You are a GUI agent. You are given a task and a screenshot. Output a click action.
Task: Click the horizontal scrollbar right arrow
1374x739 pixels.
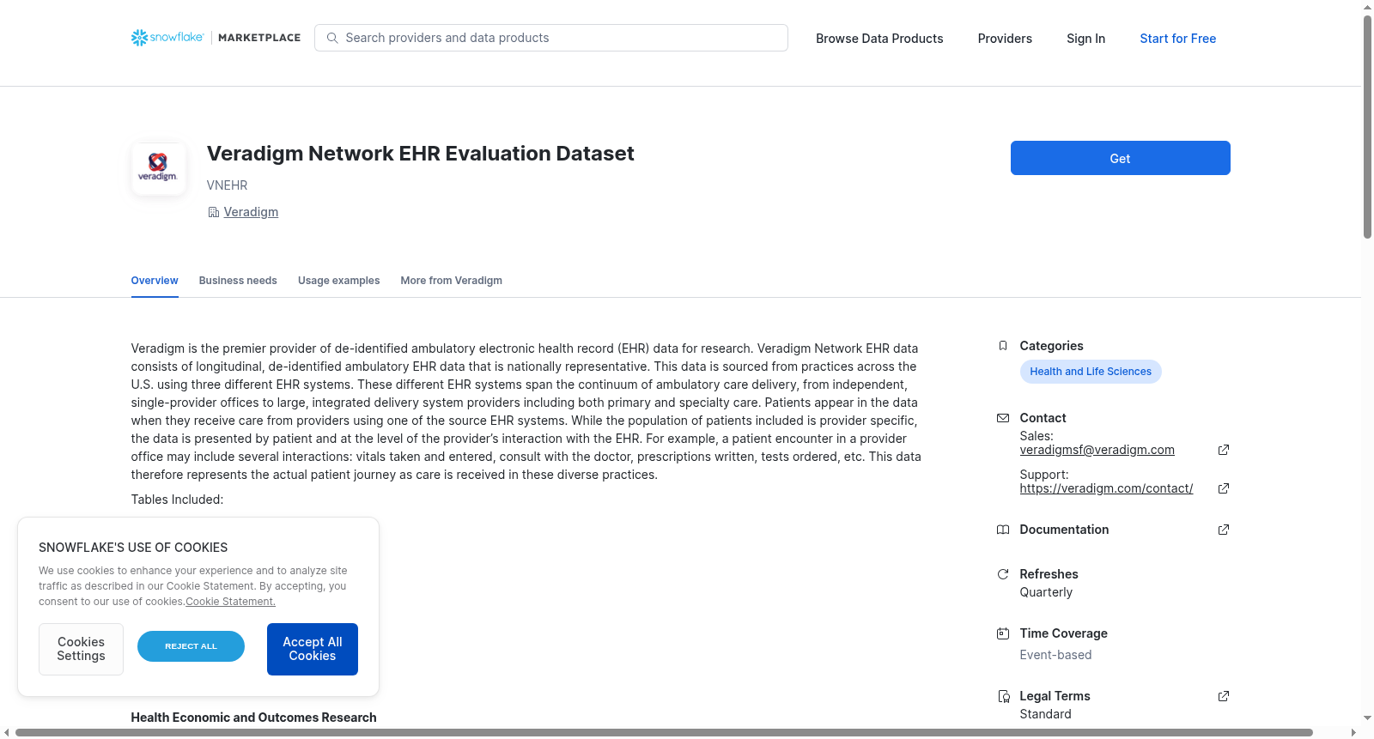click(1354, 732)
